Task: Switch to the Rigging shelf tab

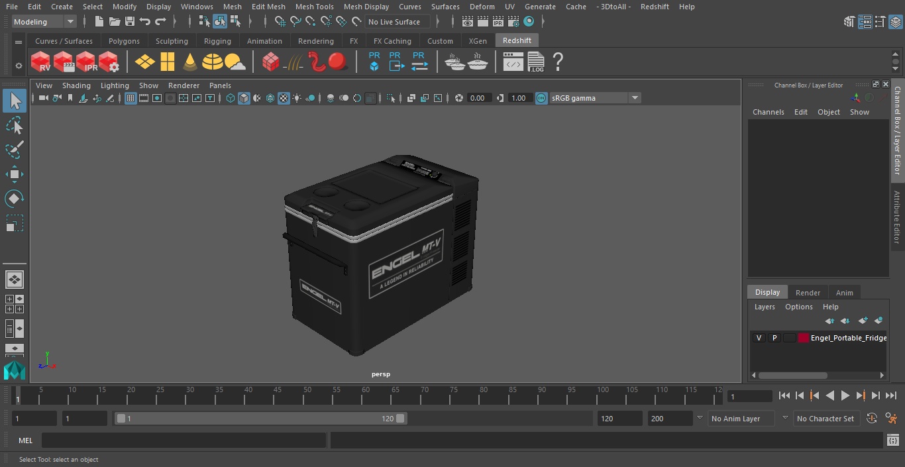Action: (x=217, y=41)
